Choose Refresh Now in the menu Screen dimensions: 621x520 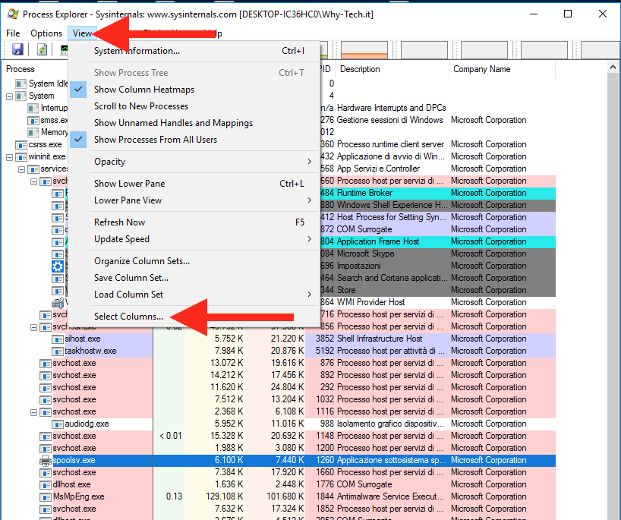pyautogui.click(x=194, y=222)
